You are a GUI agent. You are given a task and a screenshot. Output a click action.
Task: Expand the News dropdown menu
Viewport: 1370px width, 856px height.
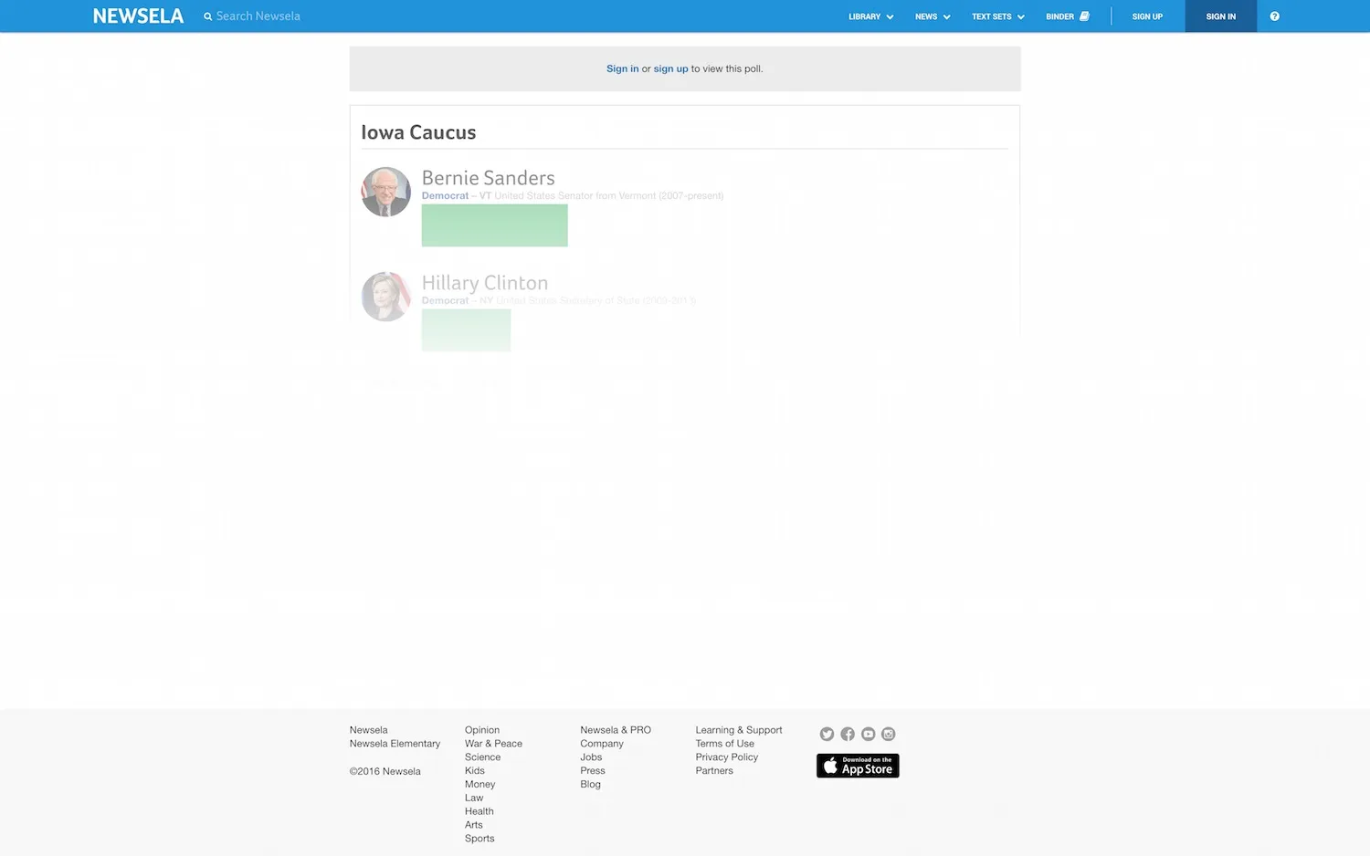(x=933, y=16)
